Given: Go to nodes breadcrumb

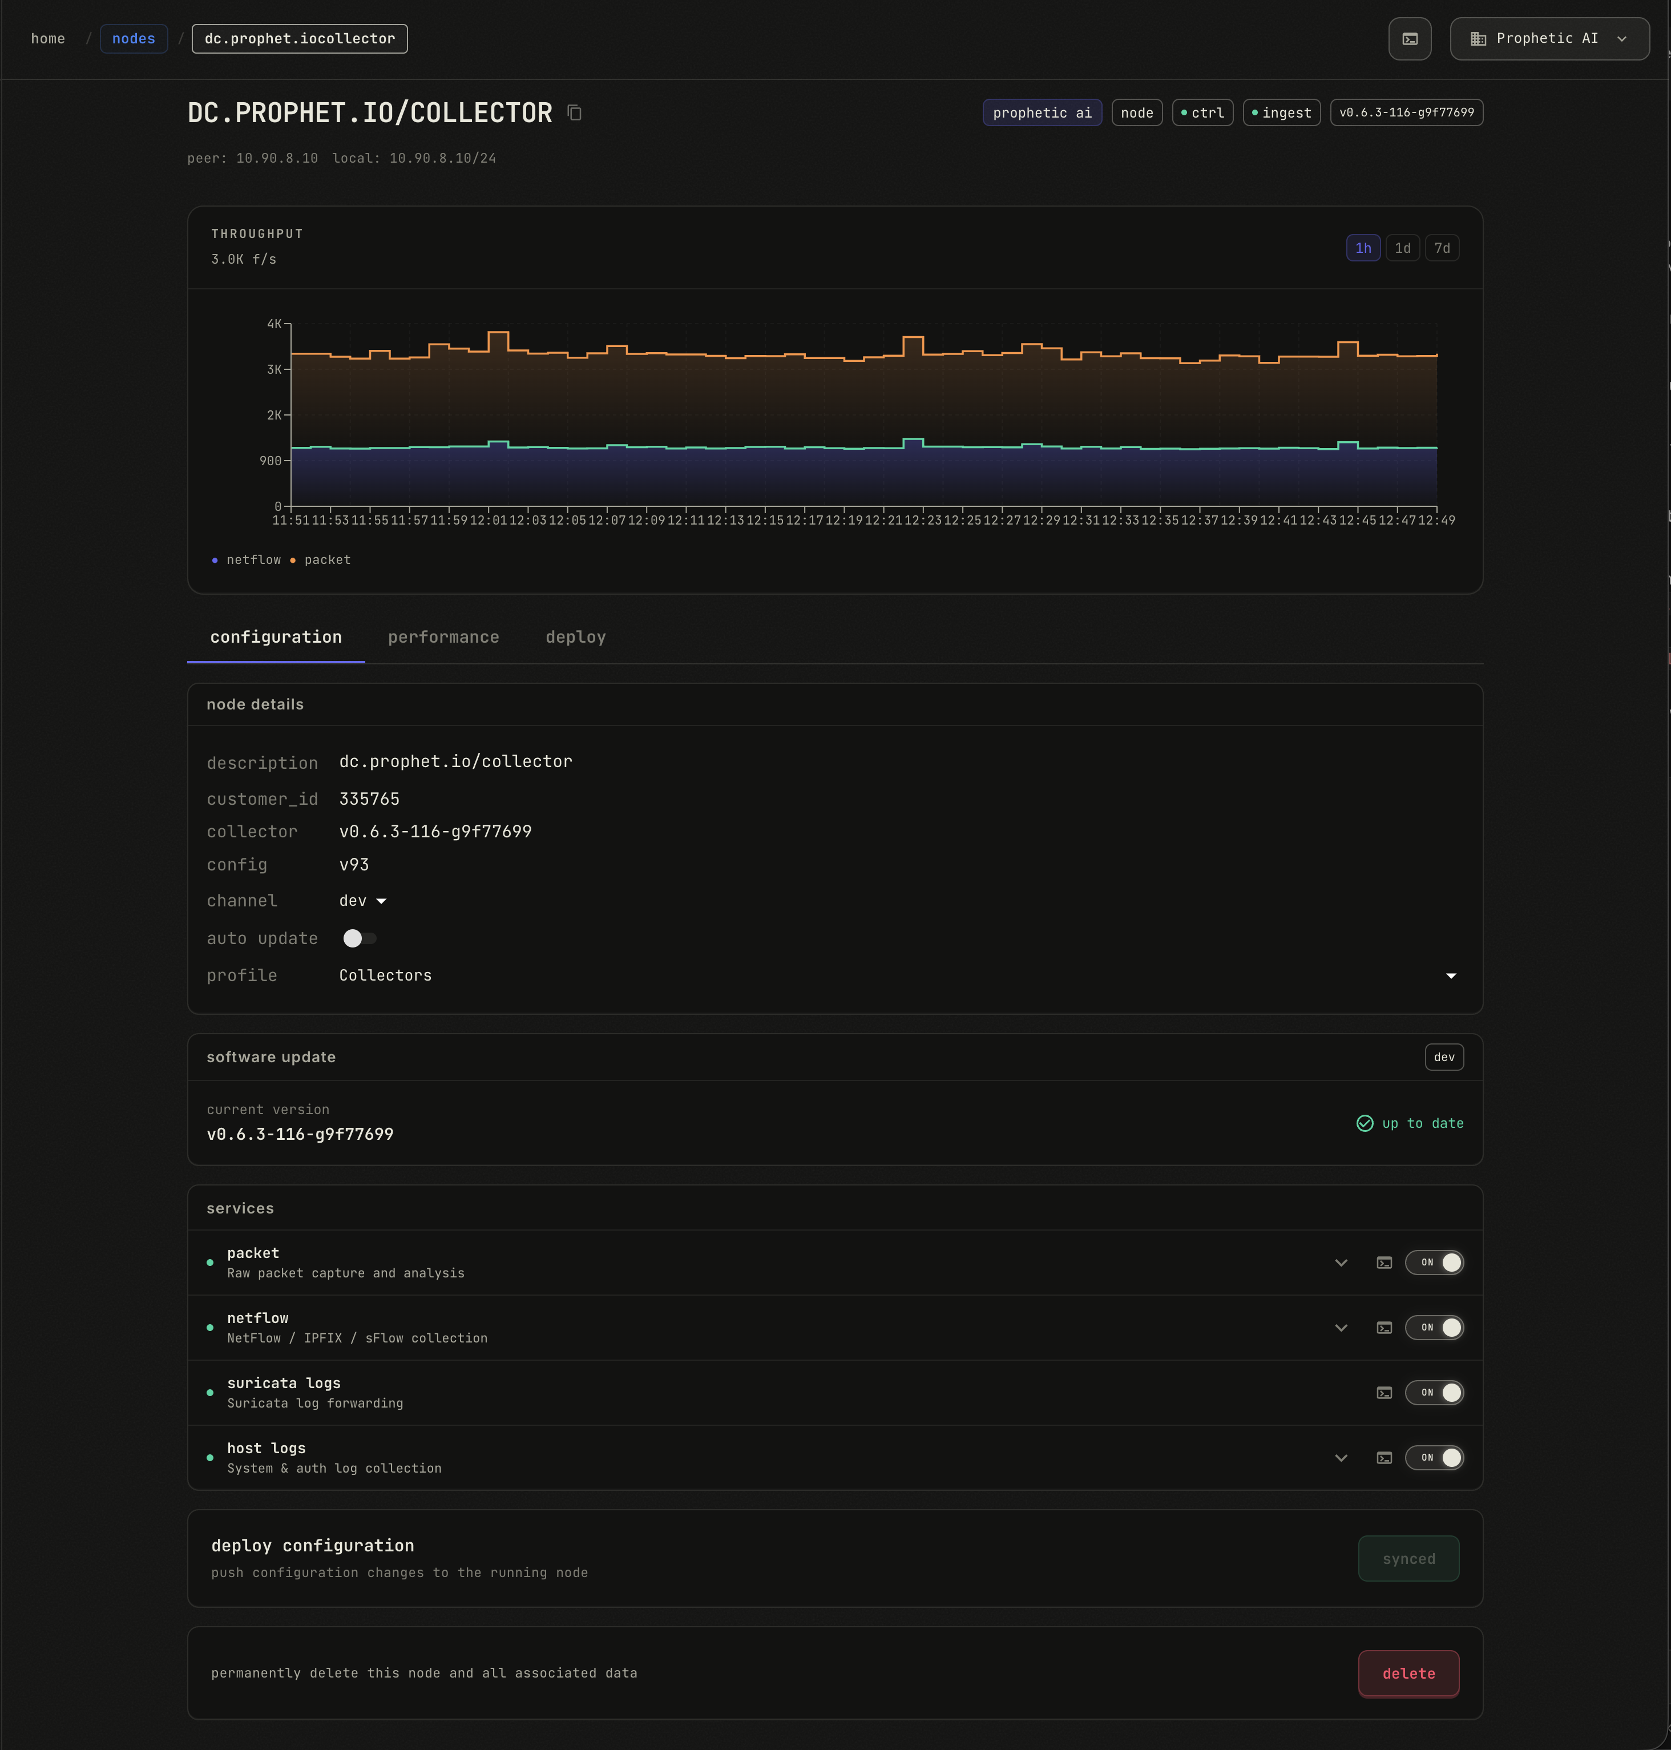Looking at the screenshot, I should point(134,38).
